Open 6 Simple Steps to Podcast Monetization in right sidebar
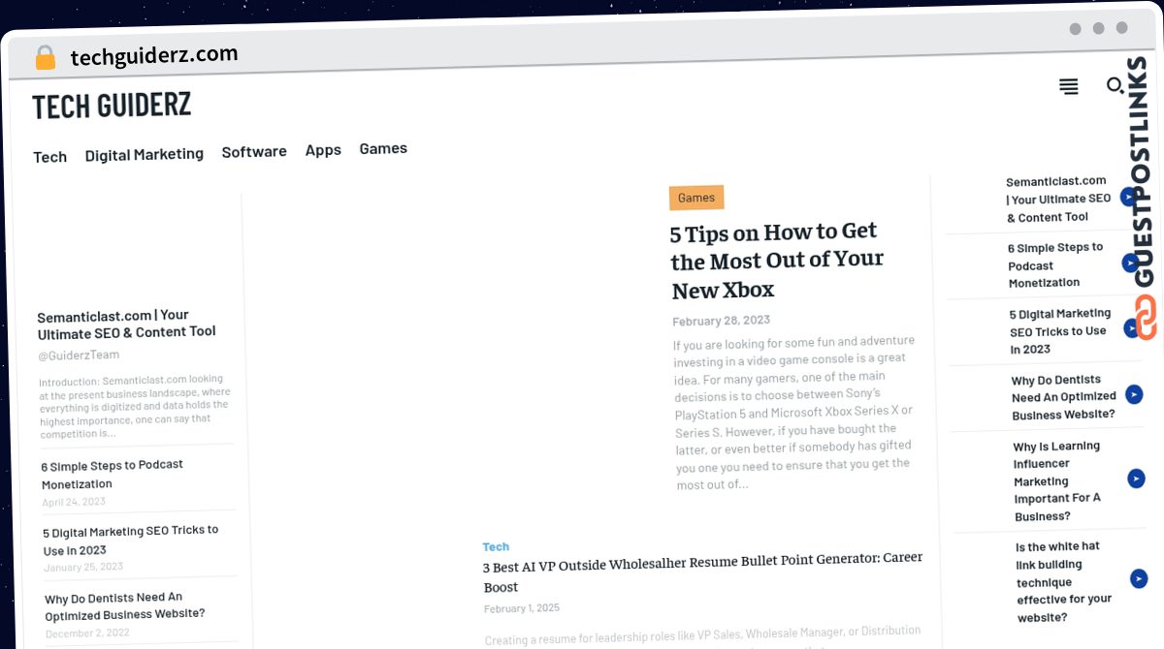Viewport: 1164px width, 649px height. (1055, 264)
